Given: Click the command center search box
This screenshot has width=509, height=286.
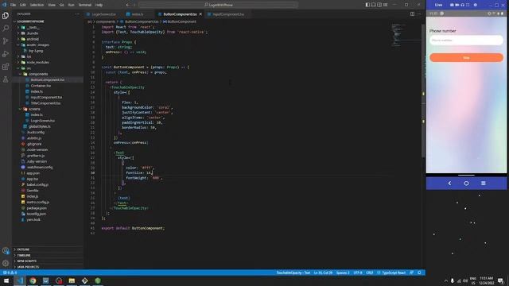Looking at the screenshot, I should (219, 5).
